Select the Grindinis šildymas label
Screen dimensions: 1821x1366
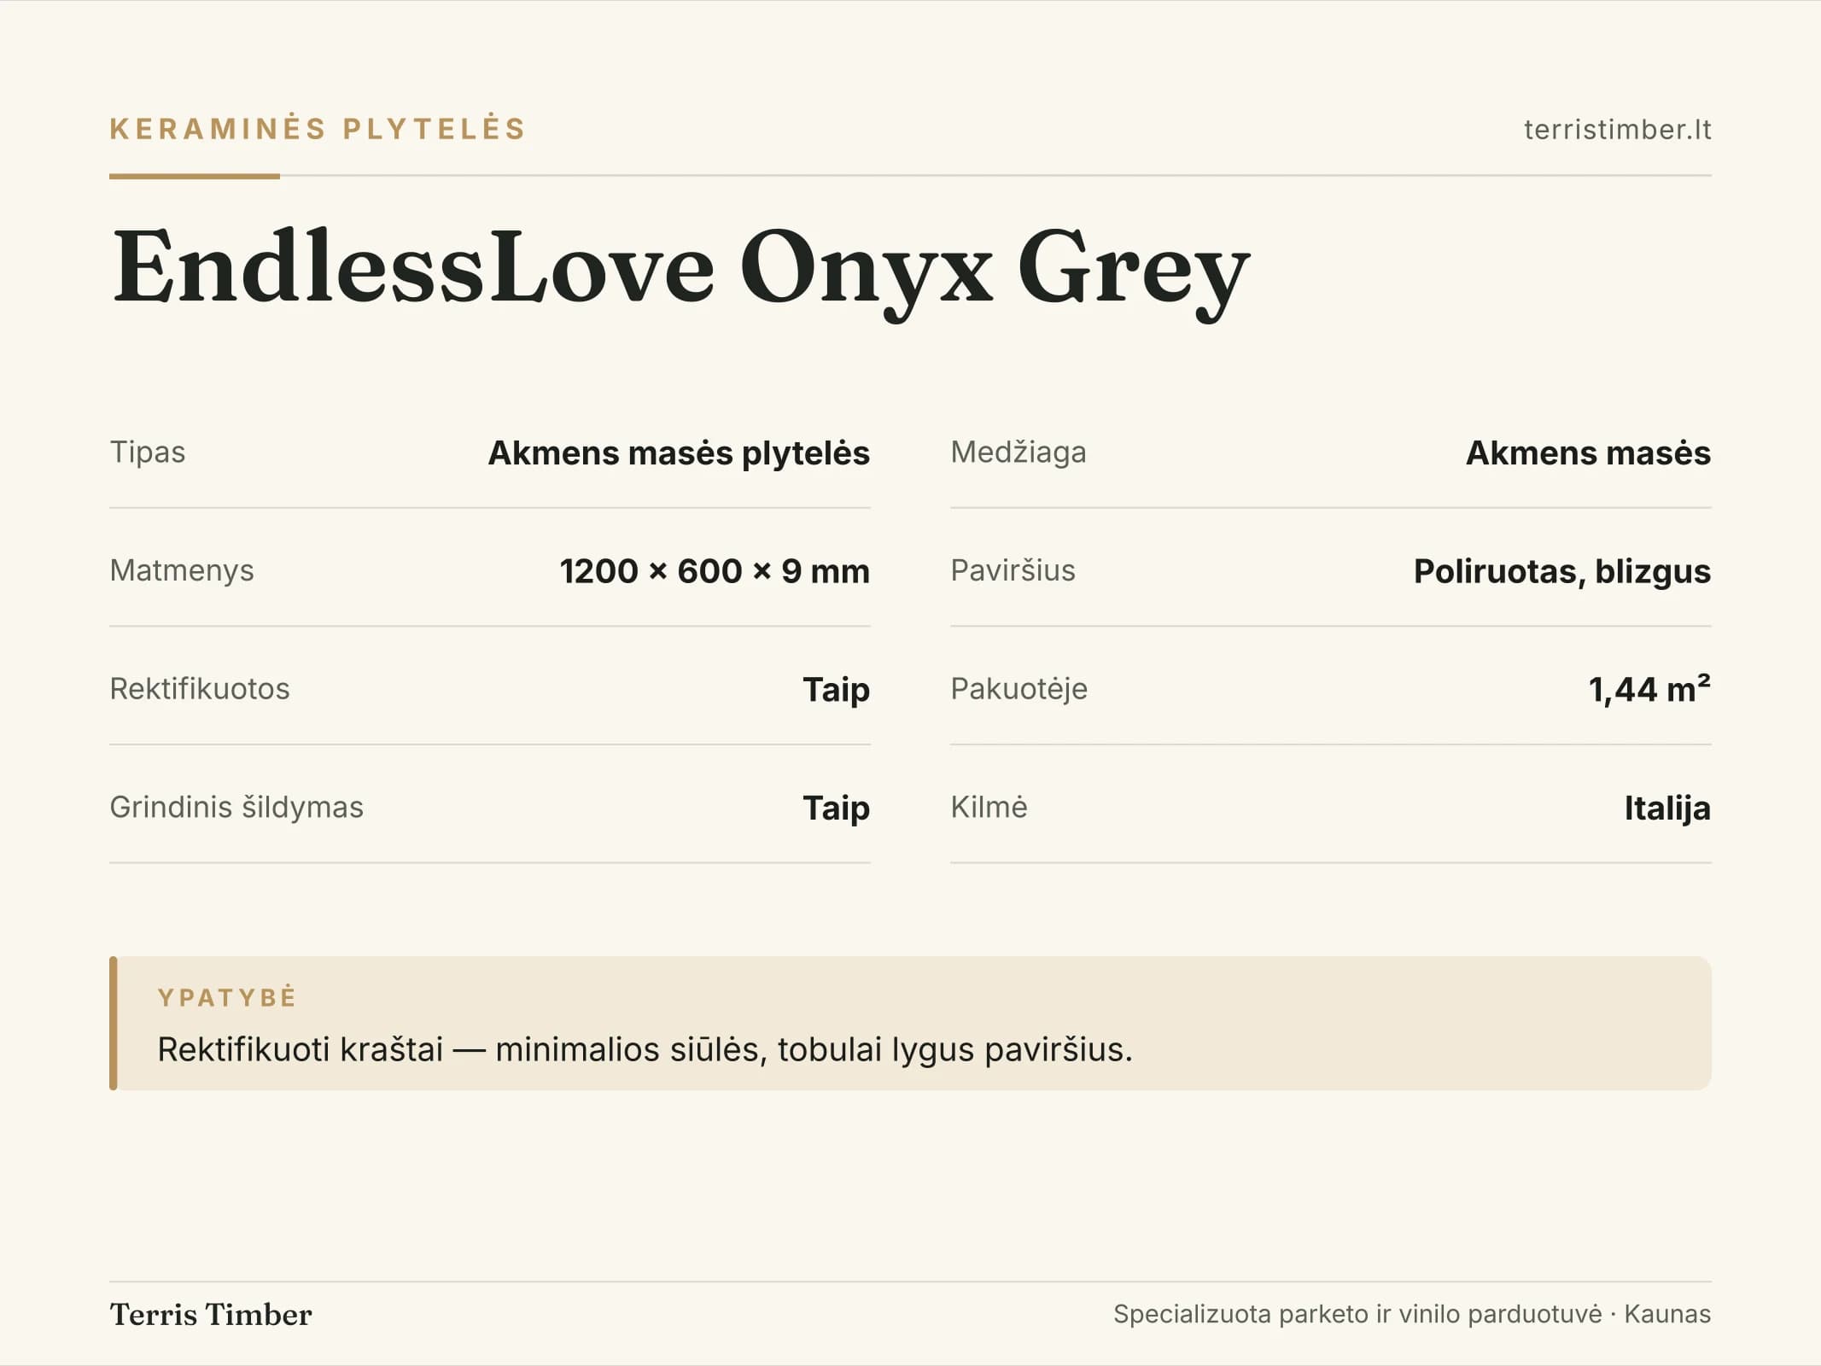coord(236,807)
